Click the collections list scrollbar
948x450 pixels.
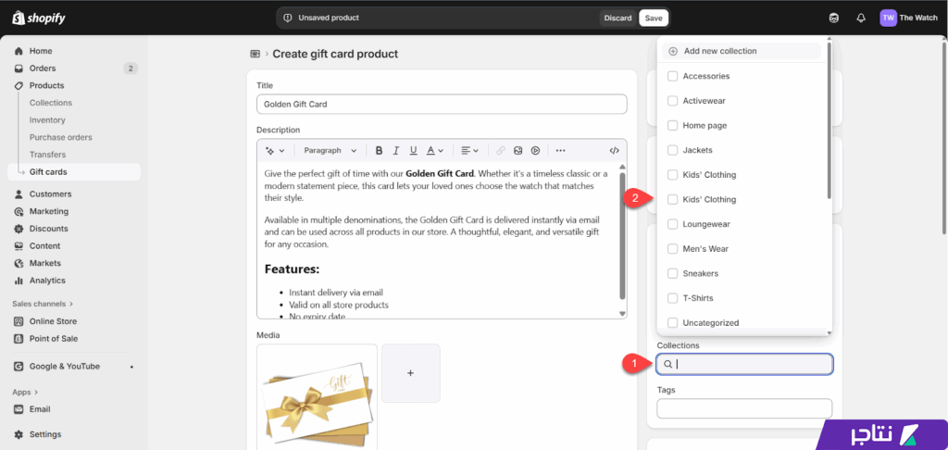829,119
